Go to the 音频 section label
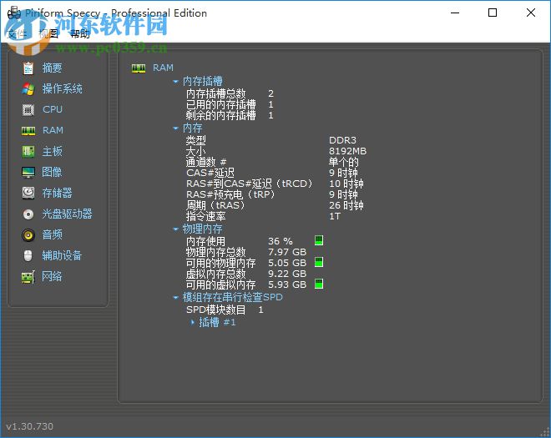 (x=52, y=235)
